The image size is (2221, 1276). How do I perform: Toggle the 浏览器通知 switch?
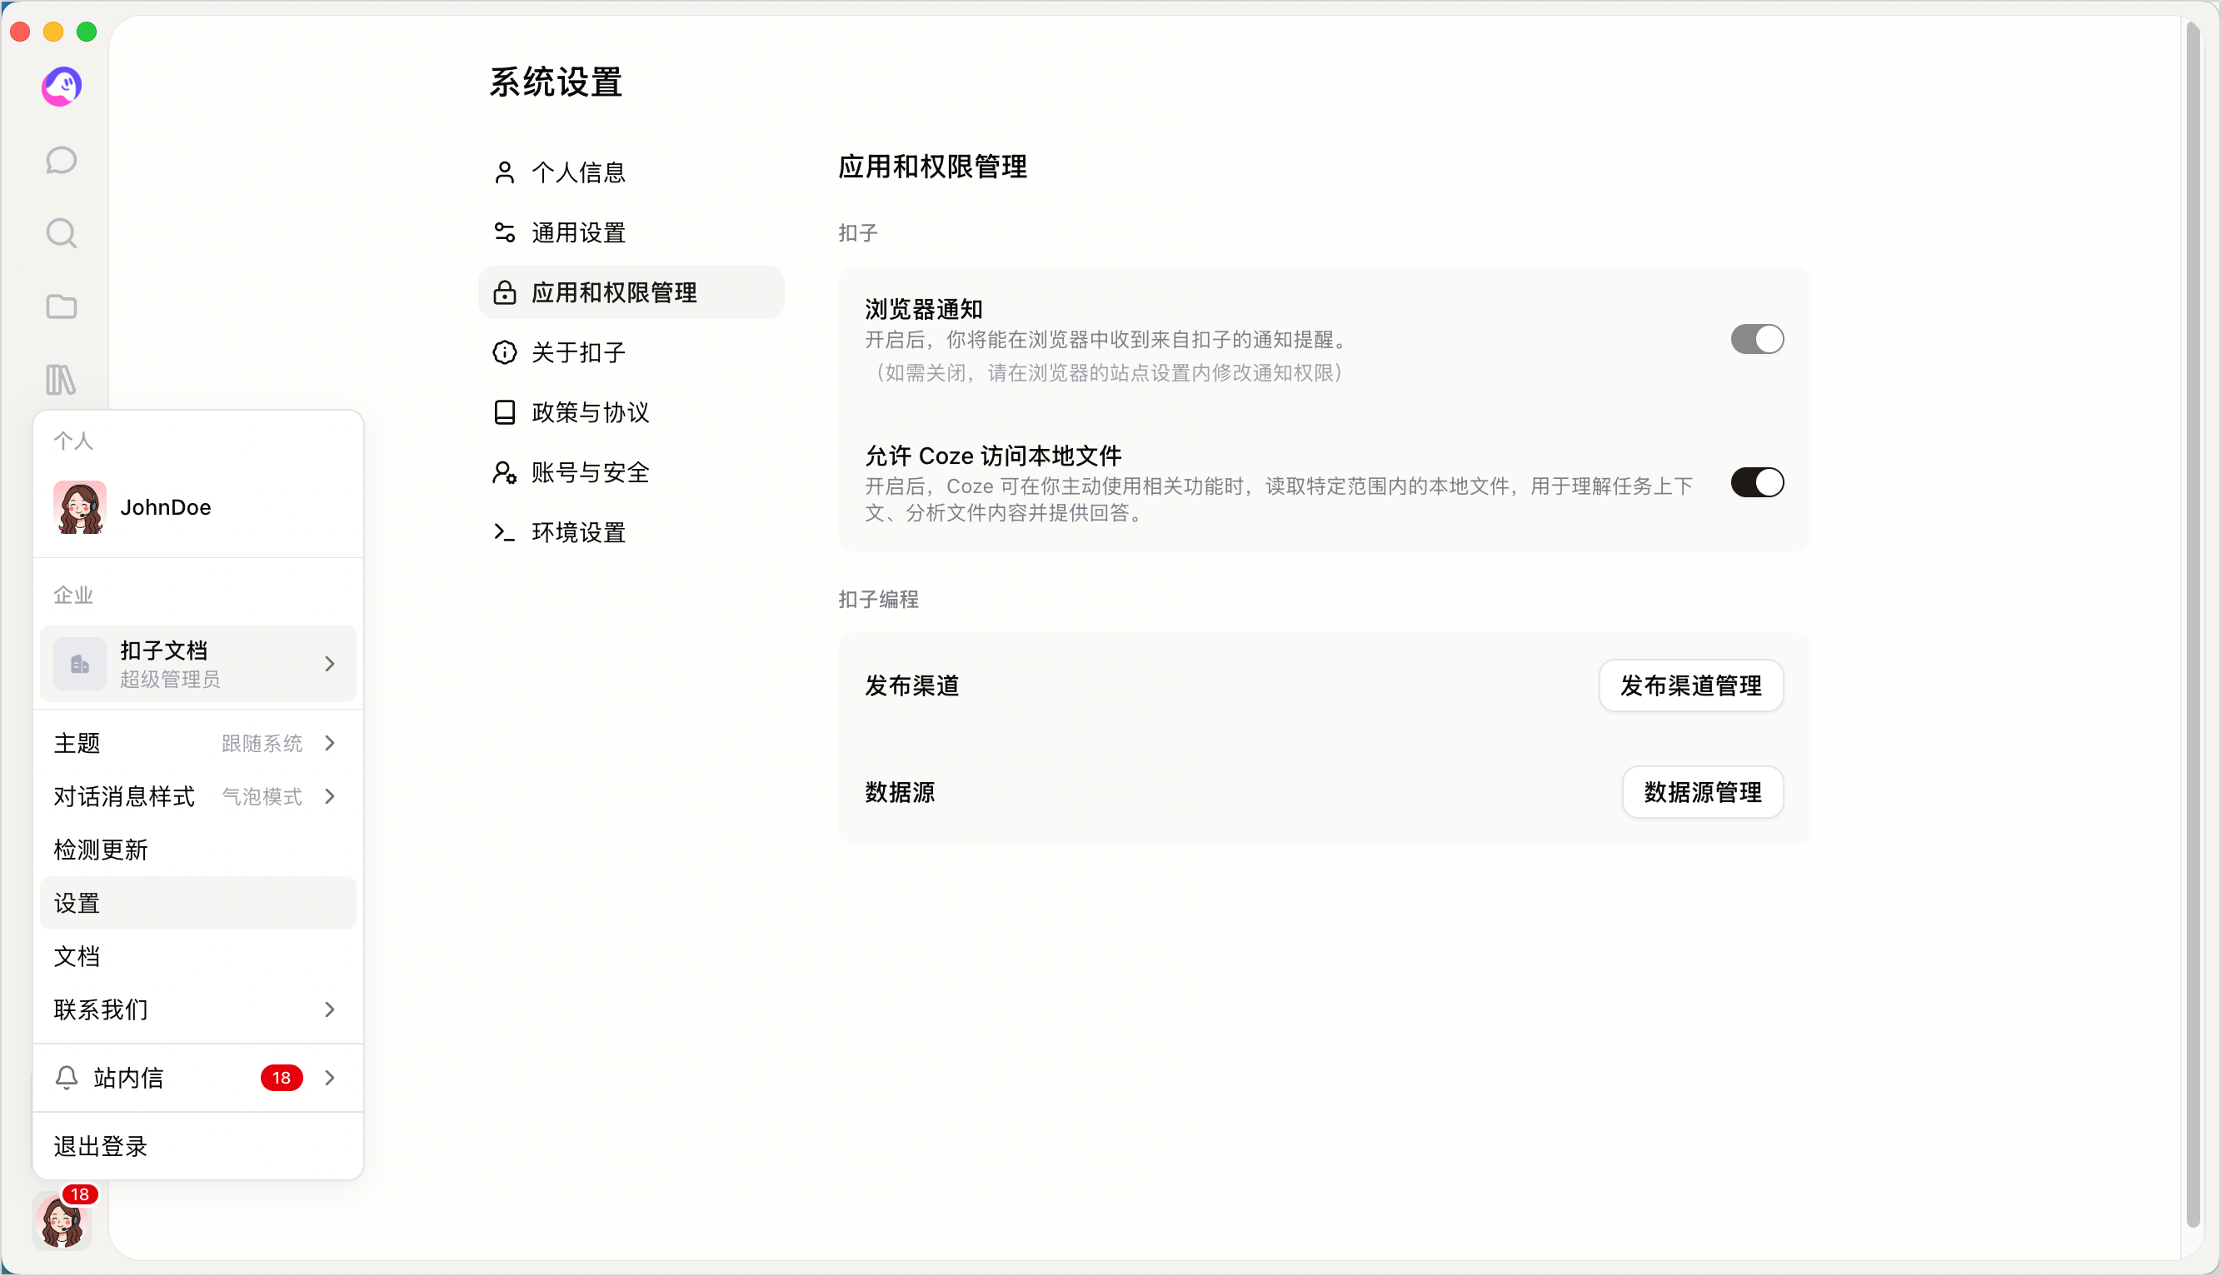(1756, 339)
